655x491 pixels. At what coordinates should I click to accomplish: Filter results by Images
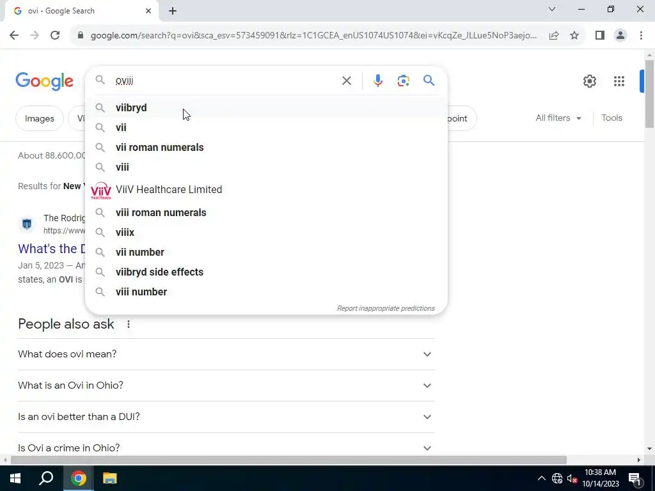click(x=39, y=118)
